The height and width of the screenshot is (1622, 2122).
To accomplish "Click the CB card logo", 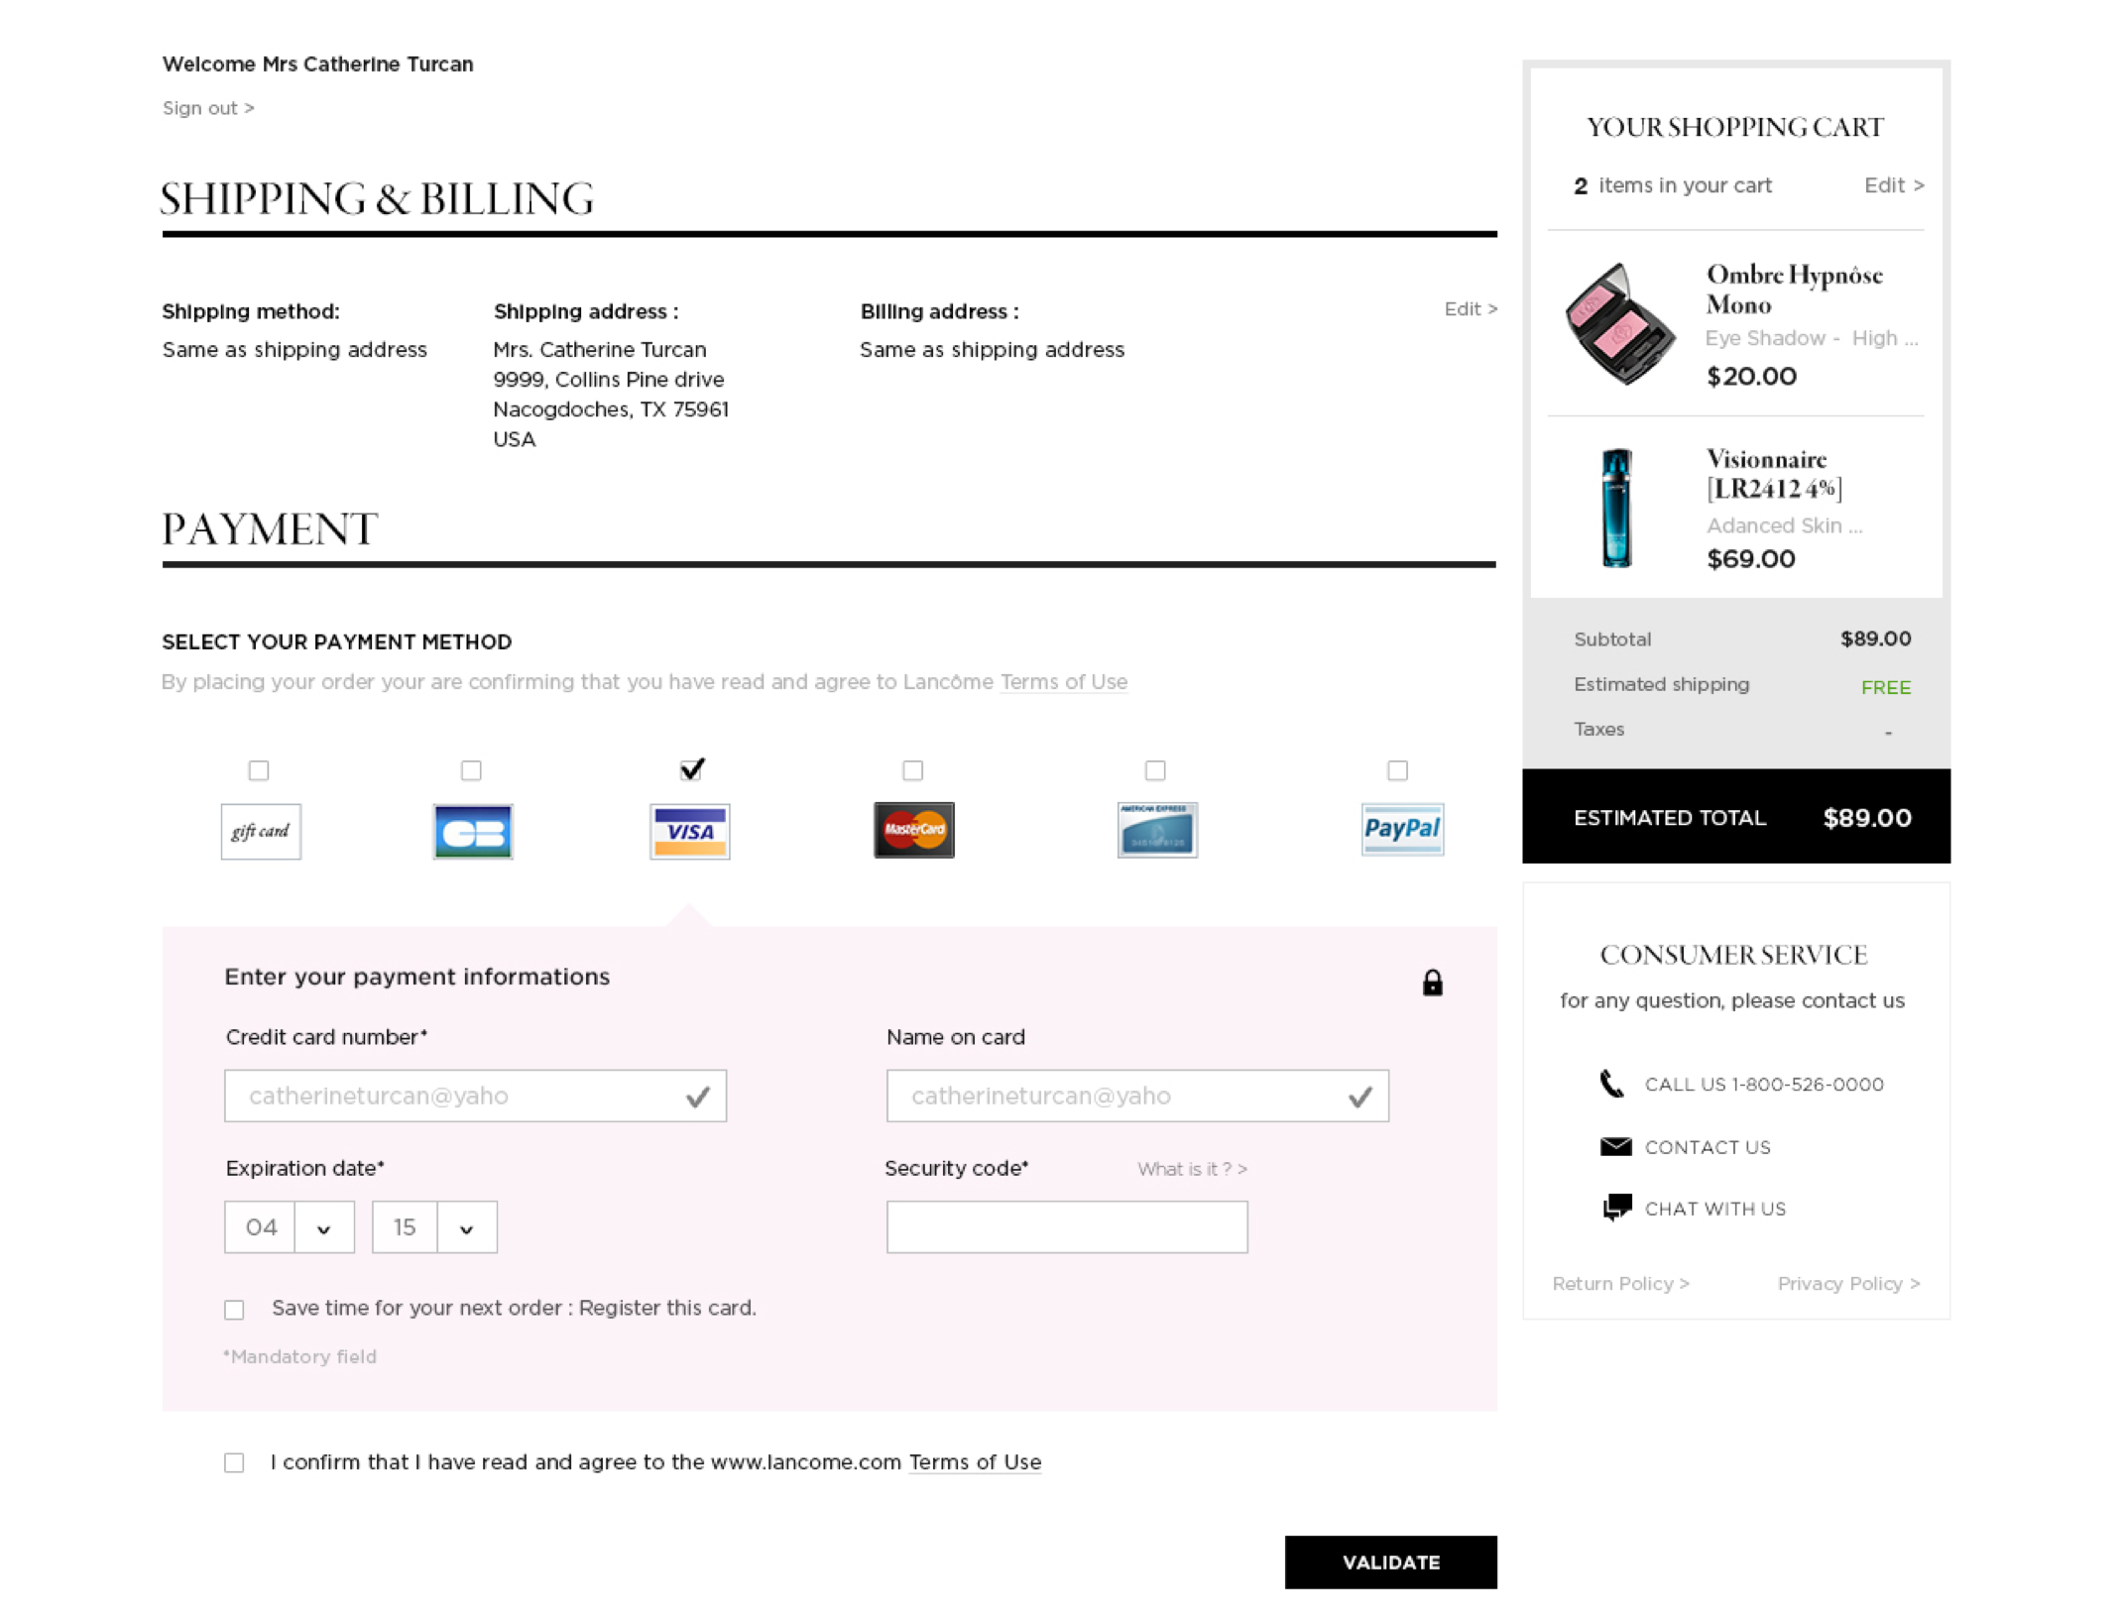I will click(473, 831).
